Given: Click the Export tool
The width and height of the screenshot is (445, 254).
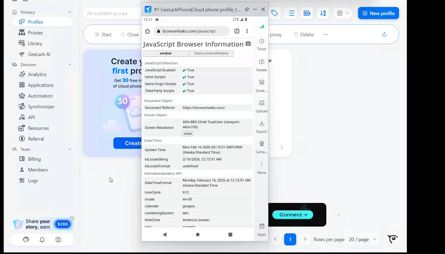Looking at the screenshot, I should (x=262, y=126).
